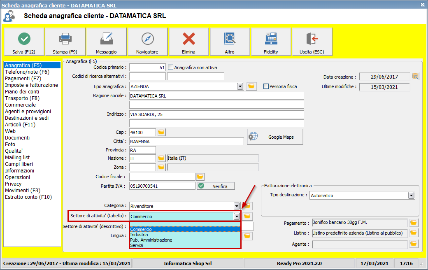
Task: Click the magnifier icon beside Data creazione
Action: (x=415, y=77)
